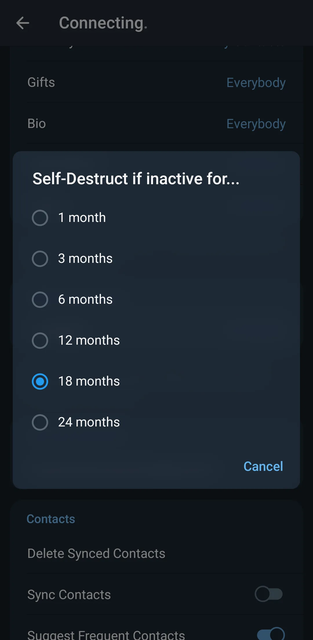Viewport: 313px width, 640px height.
Task: Click the selected 18 months radio
Action: click(40, 382)
